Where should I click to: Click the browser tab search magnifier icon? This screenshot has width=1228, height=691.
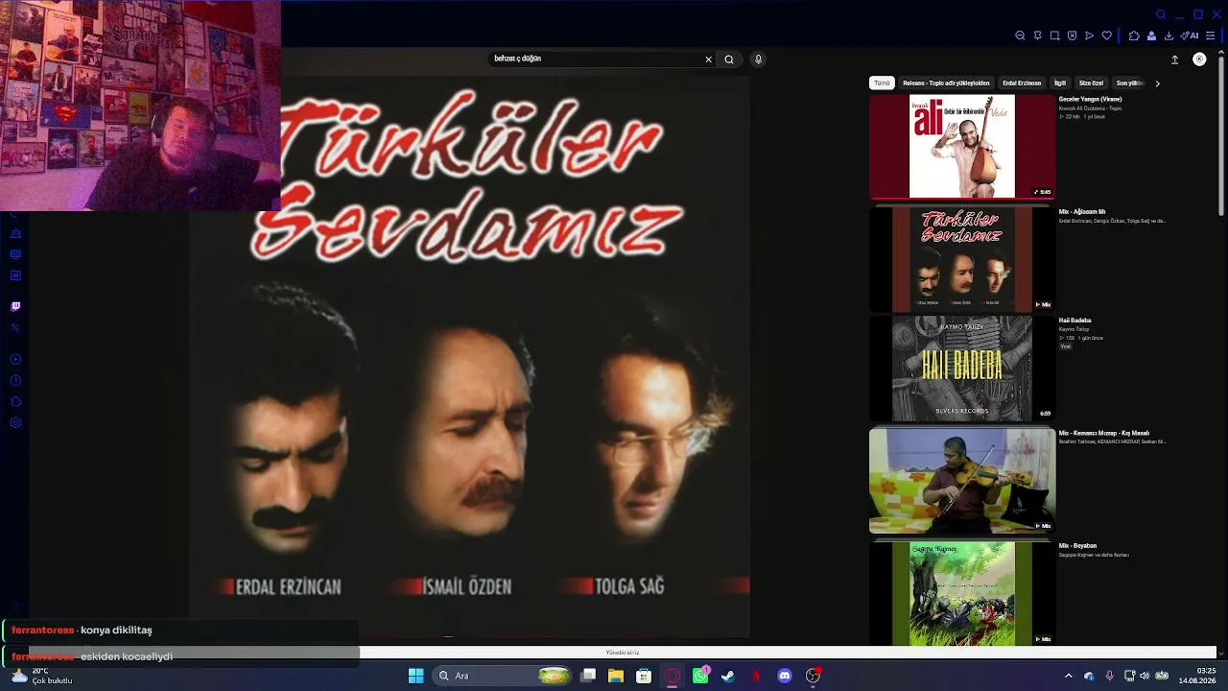coord(1160,14)
